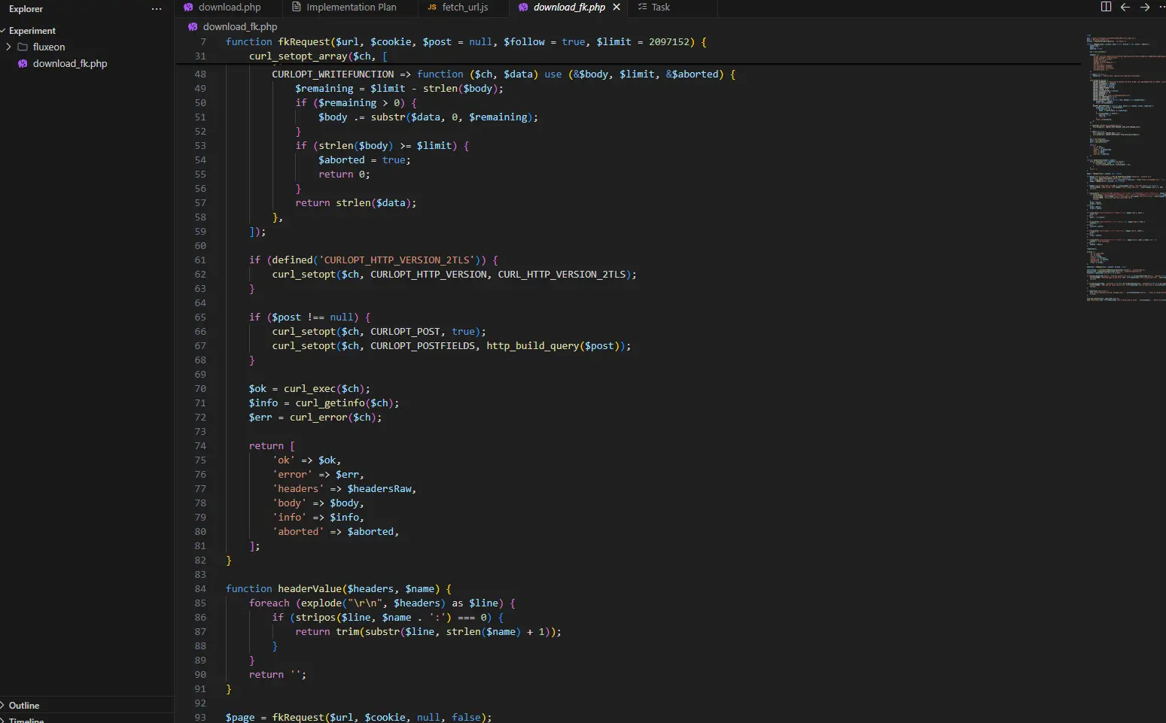The width and height of the screenshot is (1166, 723).
Task: Switch to the Task tab
Action: (660, 8)
